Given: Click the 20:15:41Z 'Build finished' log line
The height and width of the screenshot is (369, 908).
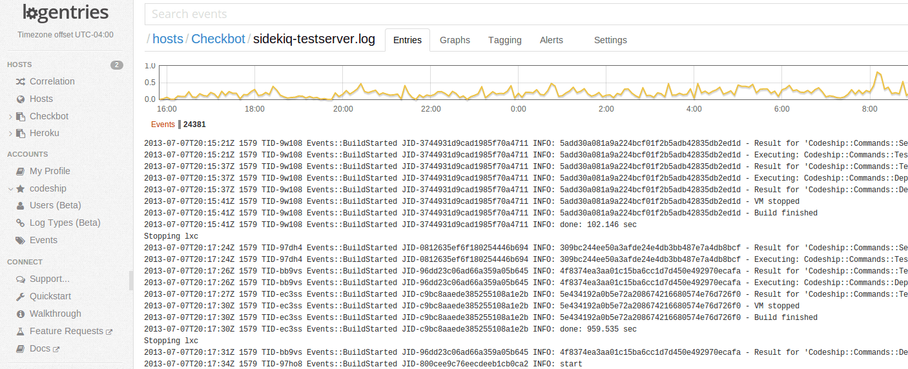Looking at the screenshot, I should tap(480, 213).
